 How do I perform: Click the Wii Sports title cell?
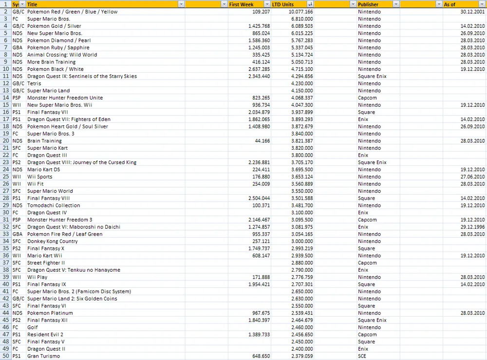point(40,177)
